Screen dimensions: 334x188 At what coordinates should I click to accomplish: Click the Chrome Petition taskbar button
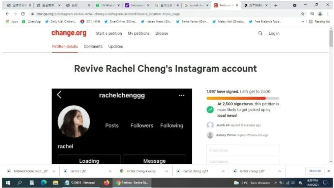(132, 183)
